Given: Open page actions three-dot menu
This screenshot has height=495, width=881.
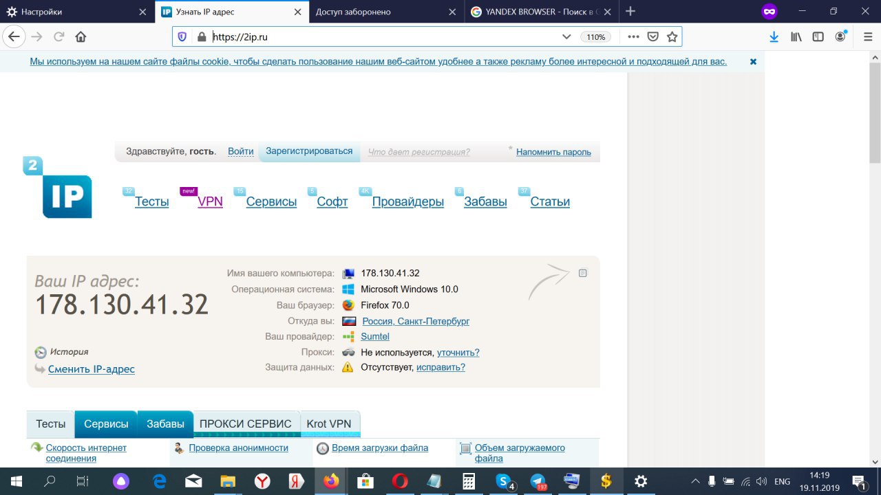Looking at the screenshot, I should [x=634, y=36].
